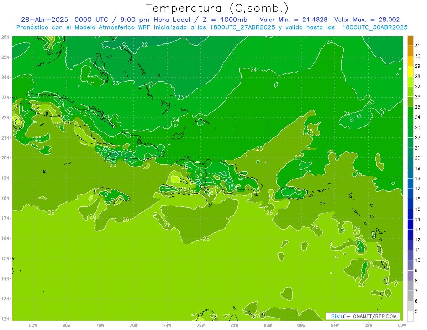
Task: Click the title "Temperatura (C,somb.)"
Action: click(x=217, y=8)
